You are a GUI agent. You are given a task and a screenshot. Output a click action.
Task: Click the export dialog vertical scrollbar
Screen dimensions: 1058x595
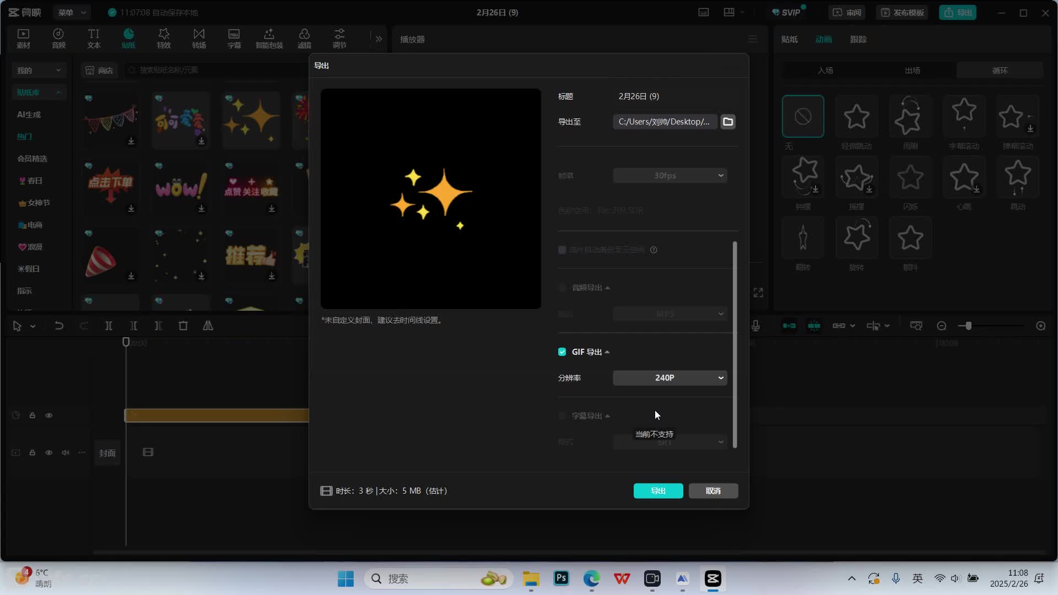pyautogui.click(x=735, y=345)
